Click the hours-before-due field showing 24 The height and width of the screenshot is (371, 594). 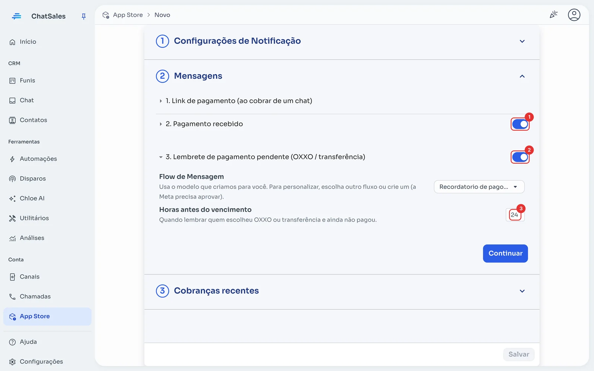pos(515,215)
